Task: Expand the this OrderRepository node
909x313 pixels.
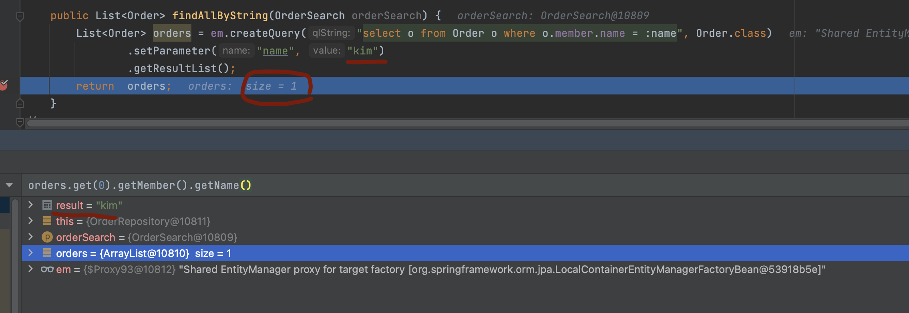Action: click(30, 221)
